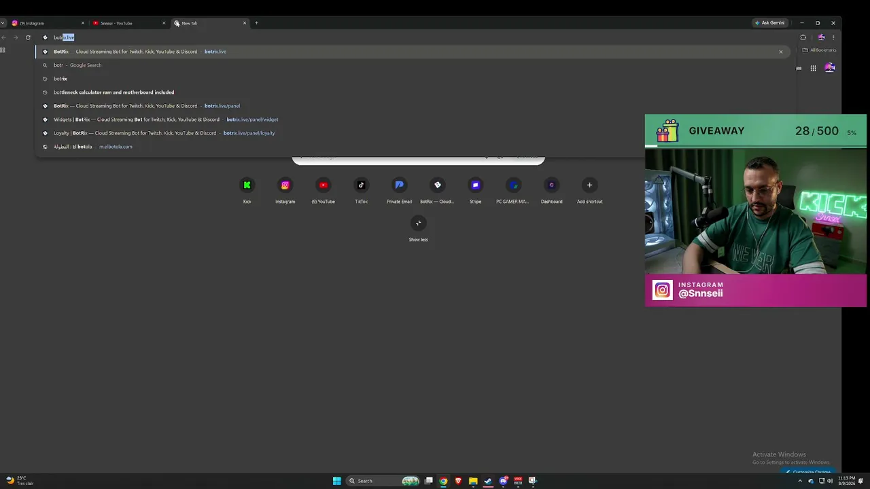This screenshot has width=870, height=489.
Task: Click the Ask Gemini button
Action: click(769, 23)
